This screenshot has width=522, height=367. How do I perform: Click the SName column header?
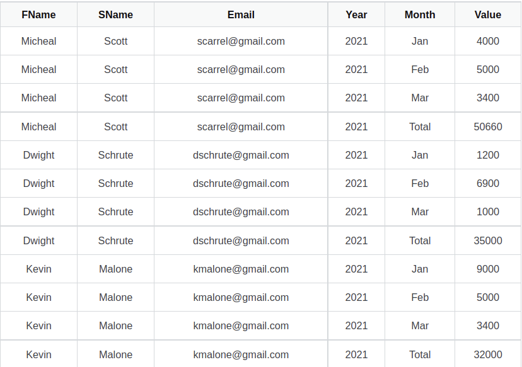coord(115,14)
